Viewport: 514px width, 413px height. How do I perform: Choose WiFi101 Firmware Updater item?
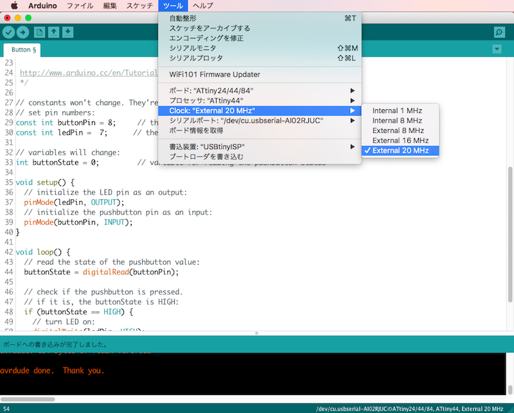pyautogui.click(x=260, y=75)
